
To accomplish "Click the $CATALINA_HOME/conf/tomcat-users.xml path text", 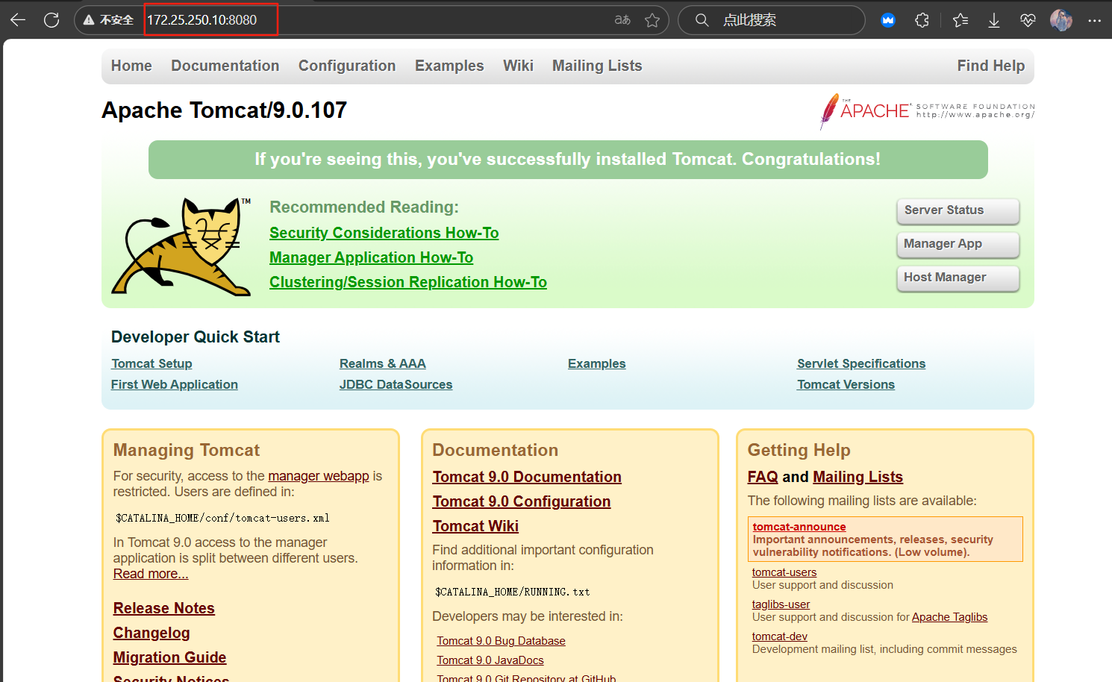I will [x=222, y=518].
